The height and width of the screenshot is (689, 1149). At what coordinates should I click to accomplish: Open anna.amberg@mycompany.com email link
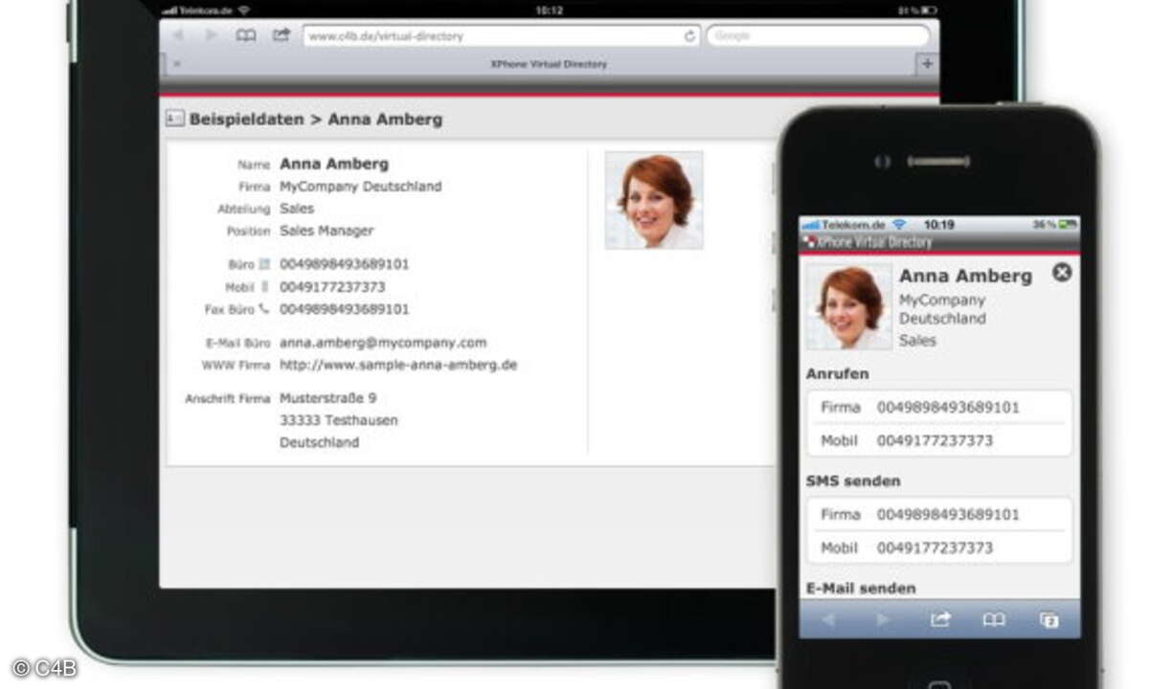click(x=383, y=343)
